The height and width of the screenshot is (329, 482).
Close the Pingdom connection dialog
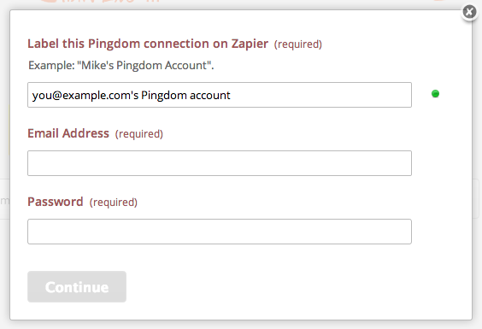click(469, 12)
